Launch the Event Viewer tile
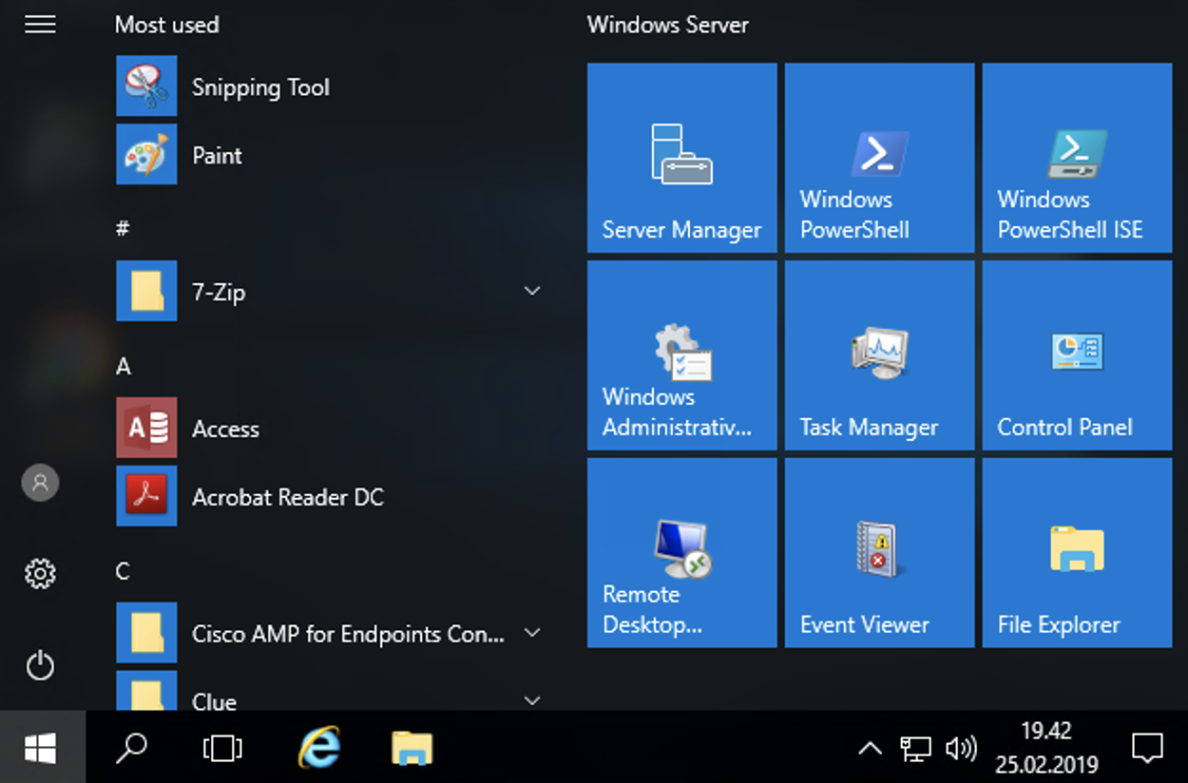The width and height of the screenshot is (1188, 783). 880,553
